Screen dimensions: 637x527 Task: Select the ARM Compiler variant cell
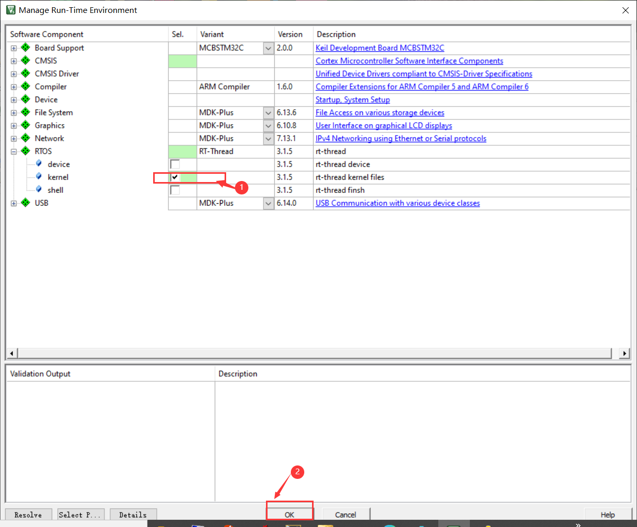point(235,86)
